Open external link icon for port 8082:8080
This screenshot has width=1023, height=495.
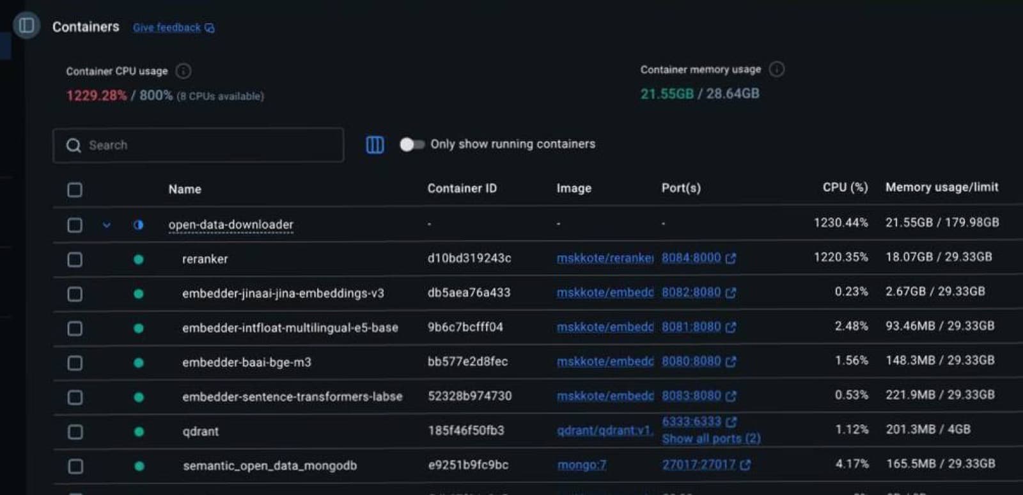tap(731, 292)
